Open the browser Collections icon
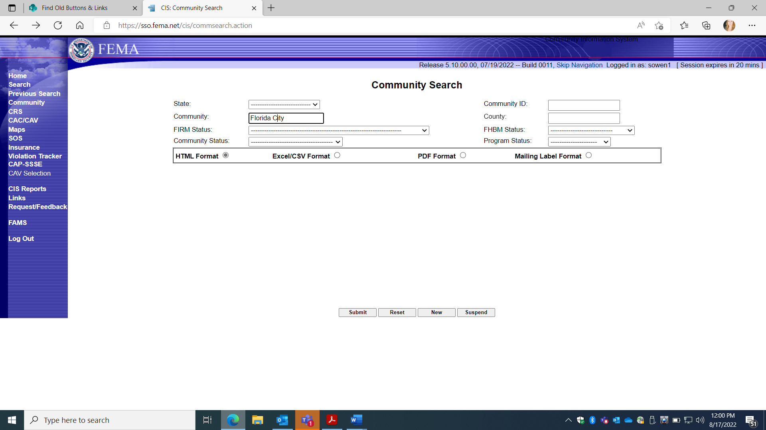This screenshot has width=766, height=430. 706,25
